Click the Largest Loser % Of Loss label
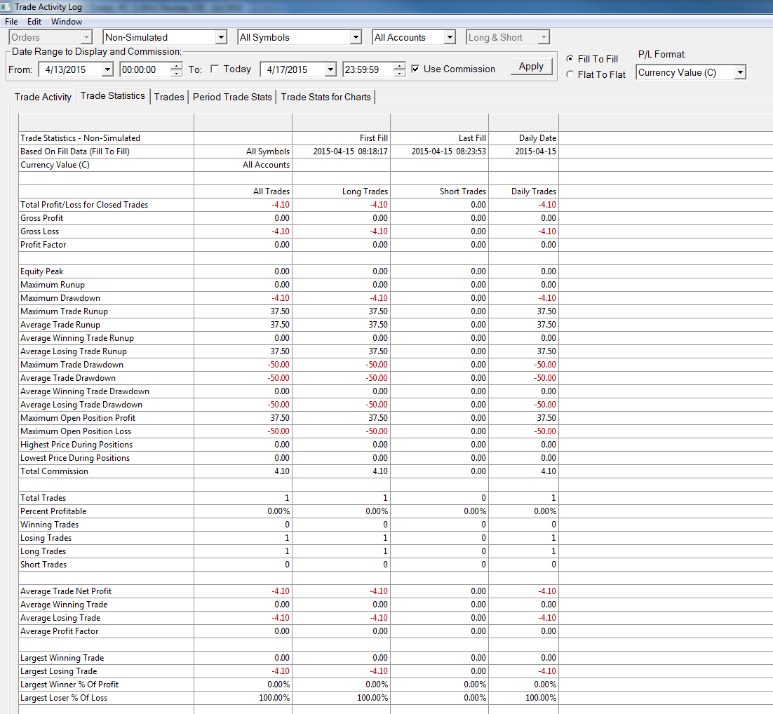This screenshot has height=714, width=773. [64, 698]
